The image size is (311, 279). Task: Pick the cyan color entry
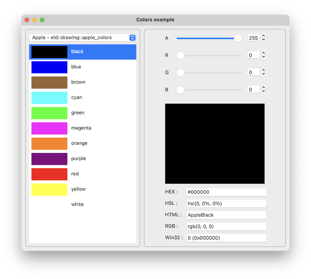[49, 97]
